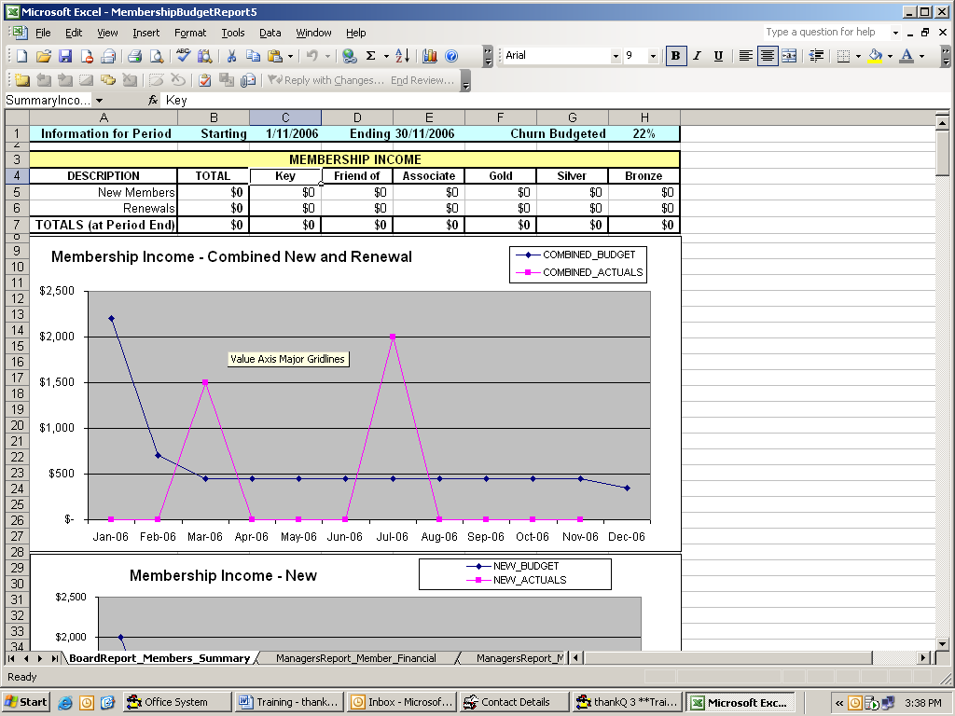Open Print Preview with the magnifier page icon

[x=157, y=56]
